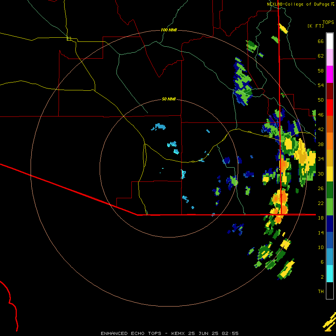Select the medium blue legend swatch
This screenshot has height=336, width=336.
pos(330,240)
